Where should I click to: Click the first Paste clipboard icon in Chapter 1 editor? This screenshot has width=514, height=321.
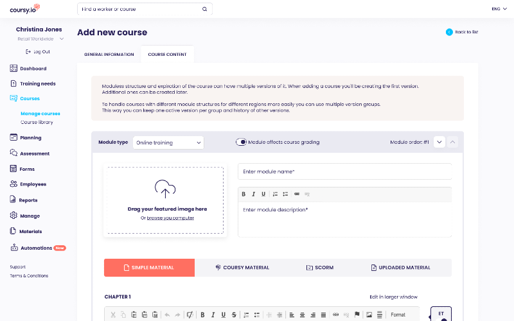tap(134, 315)
